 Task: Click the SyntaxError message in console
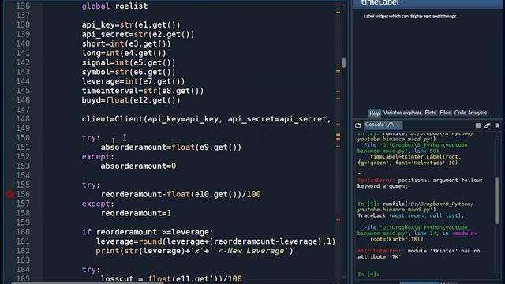point(420,183)
